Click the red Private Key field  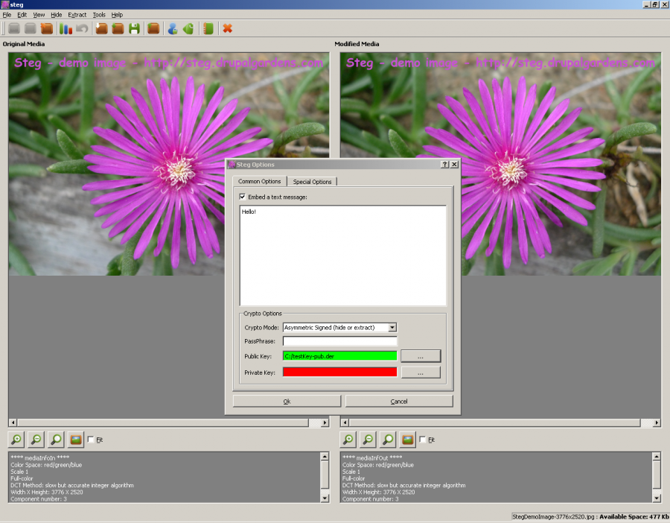point(339,372)
